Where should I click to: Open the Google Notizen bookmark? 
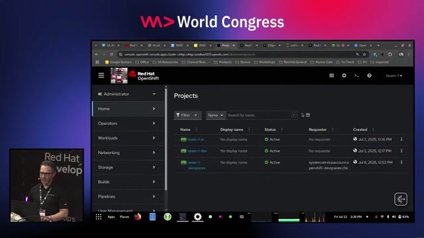(x=118, y=62)
